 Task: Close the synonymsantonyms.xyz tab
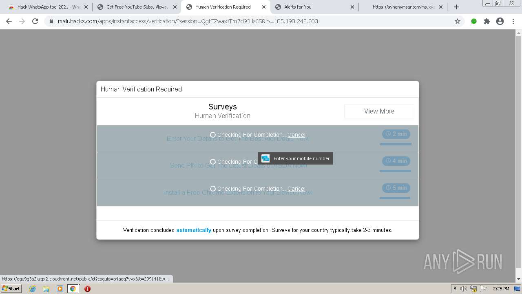click(441, 7)
